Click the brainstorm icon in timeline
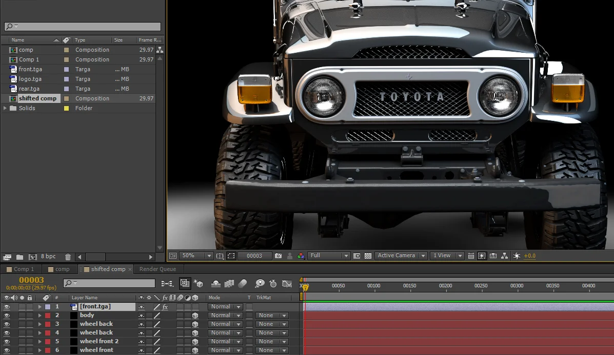 point(260,283)
